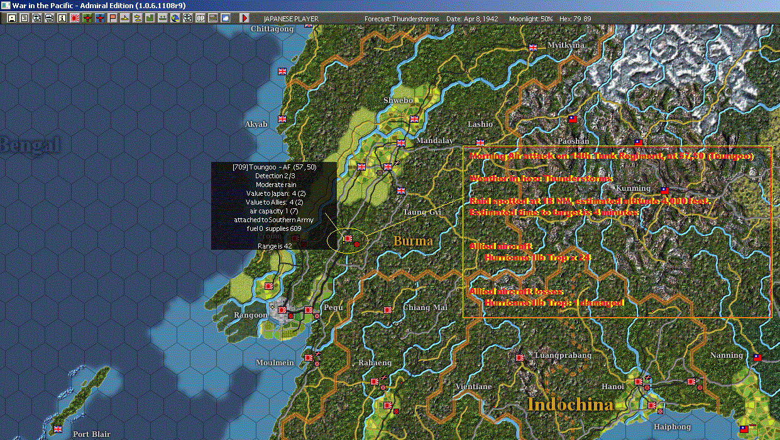Click the cloud weather toolbar icon

pos(226,18)
